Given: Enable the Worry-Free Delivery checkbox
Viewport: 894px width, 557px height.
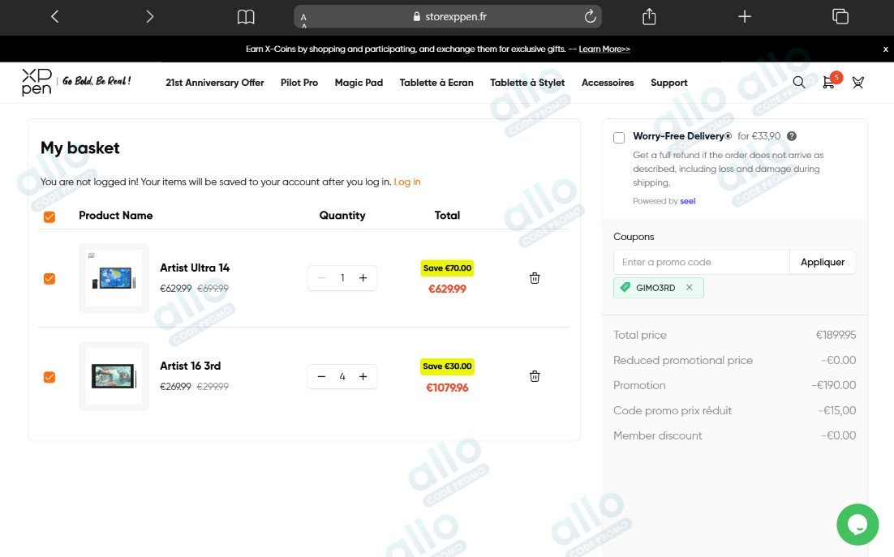Looking at the screenshot, I should click(x=619, y=137).
